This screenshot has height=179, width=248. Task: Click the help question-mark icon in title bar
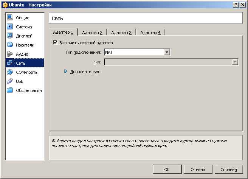click(236, 5)
